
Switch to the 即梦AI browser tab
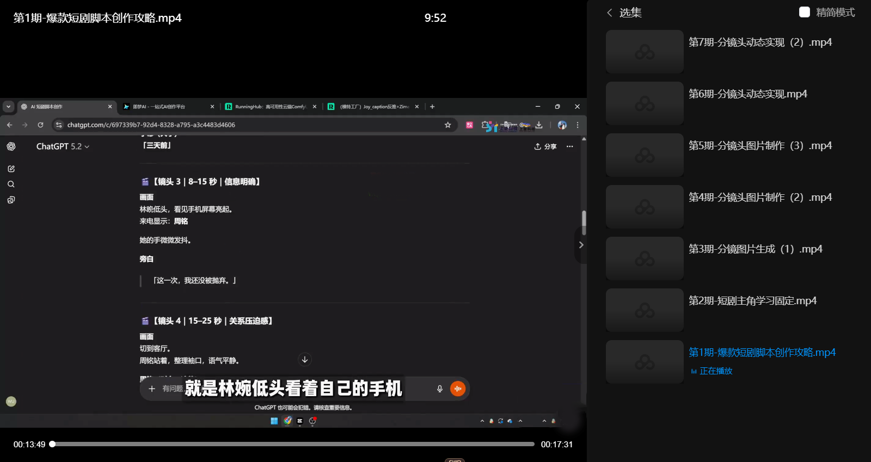pos(163,107)
